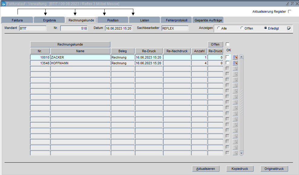Click the action icon in the ZACKER row
299x175 pixels.
click(x=235, y=57)
